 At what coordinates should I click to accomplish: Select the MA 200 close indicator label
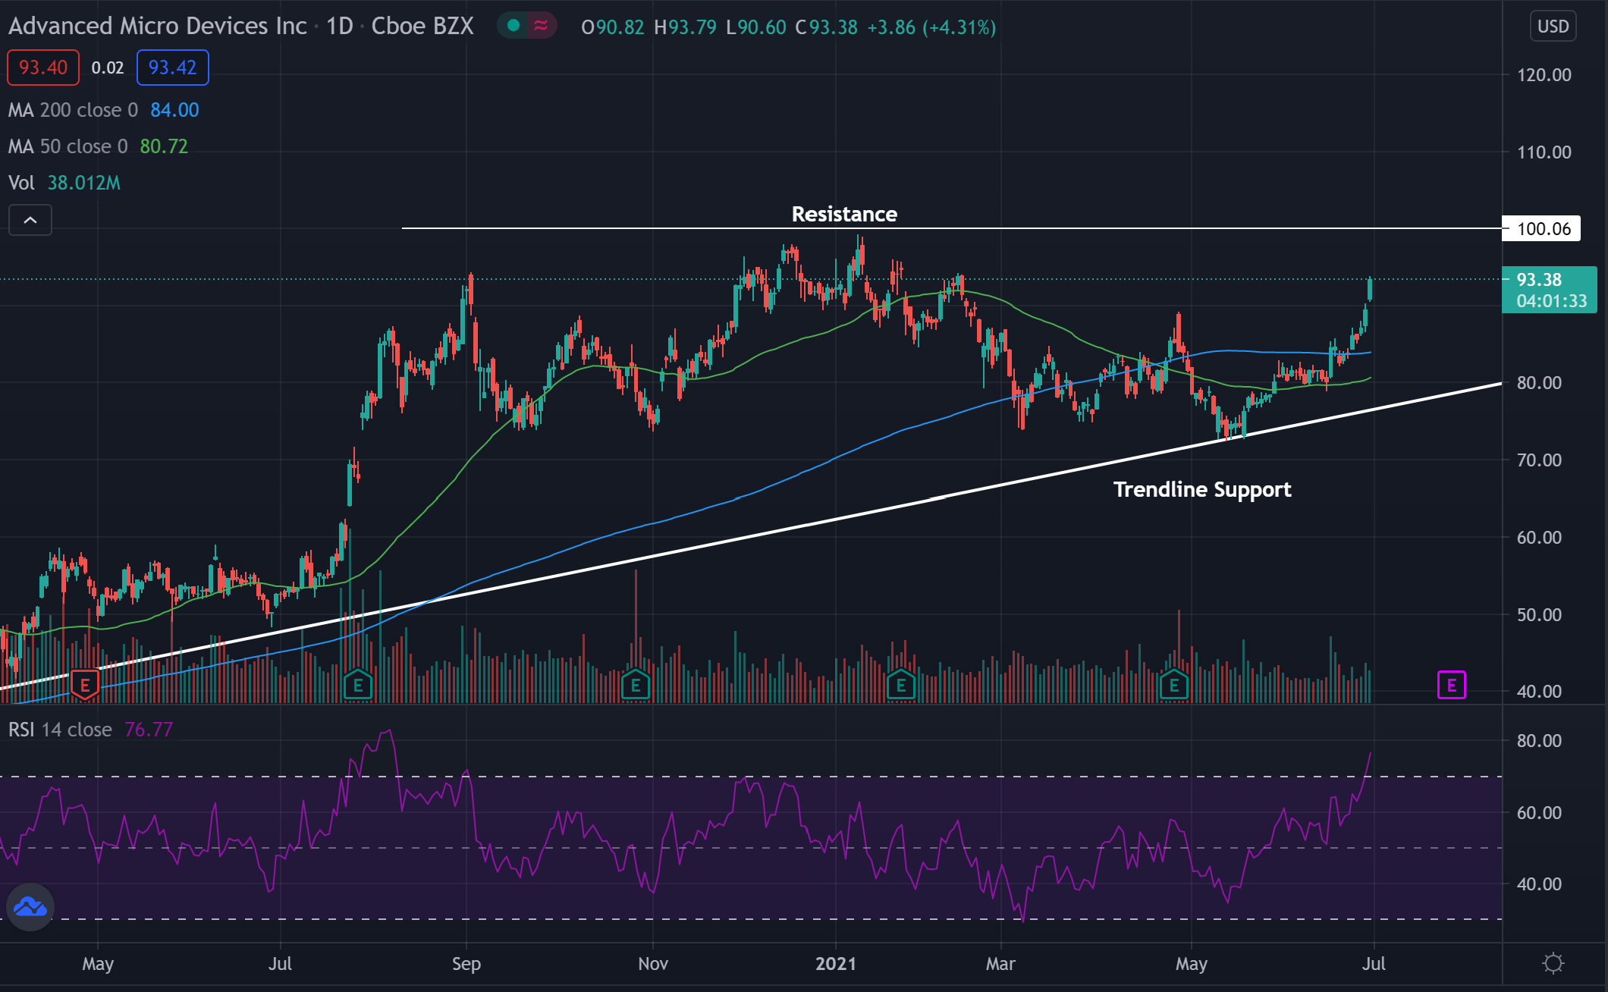pyautogui.click(x=74, y=110)
